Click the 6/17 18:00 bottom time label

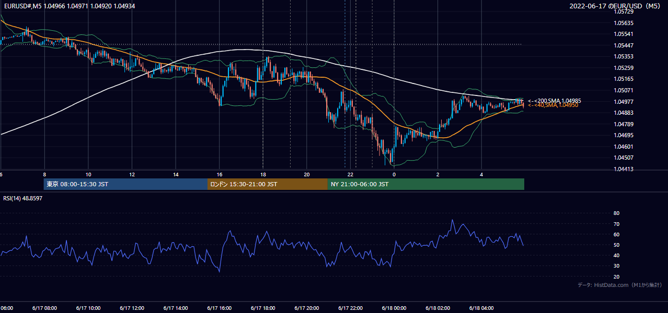(263, 308)
